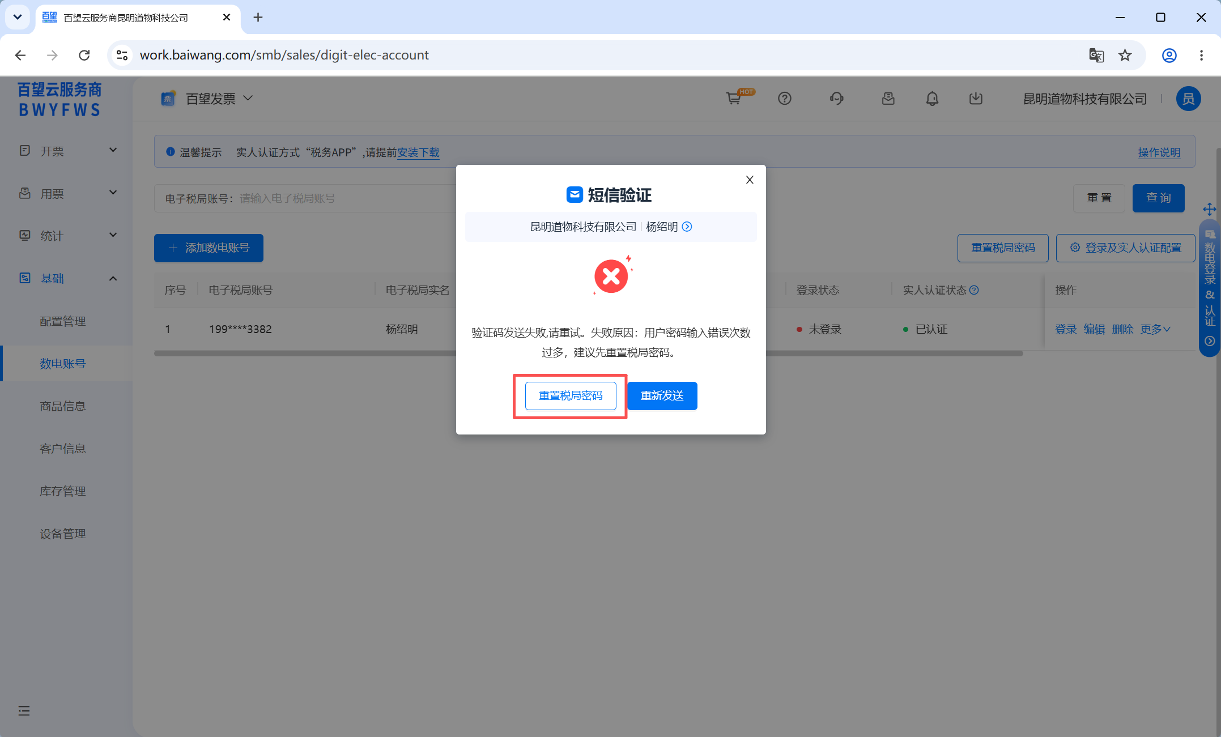Click the 重新发送 button

coord(662,396)
